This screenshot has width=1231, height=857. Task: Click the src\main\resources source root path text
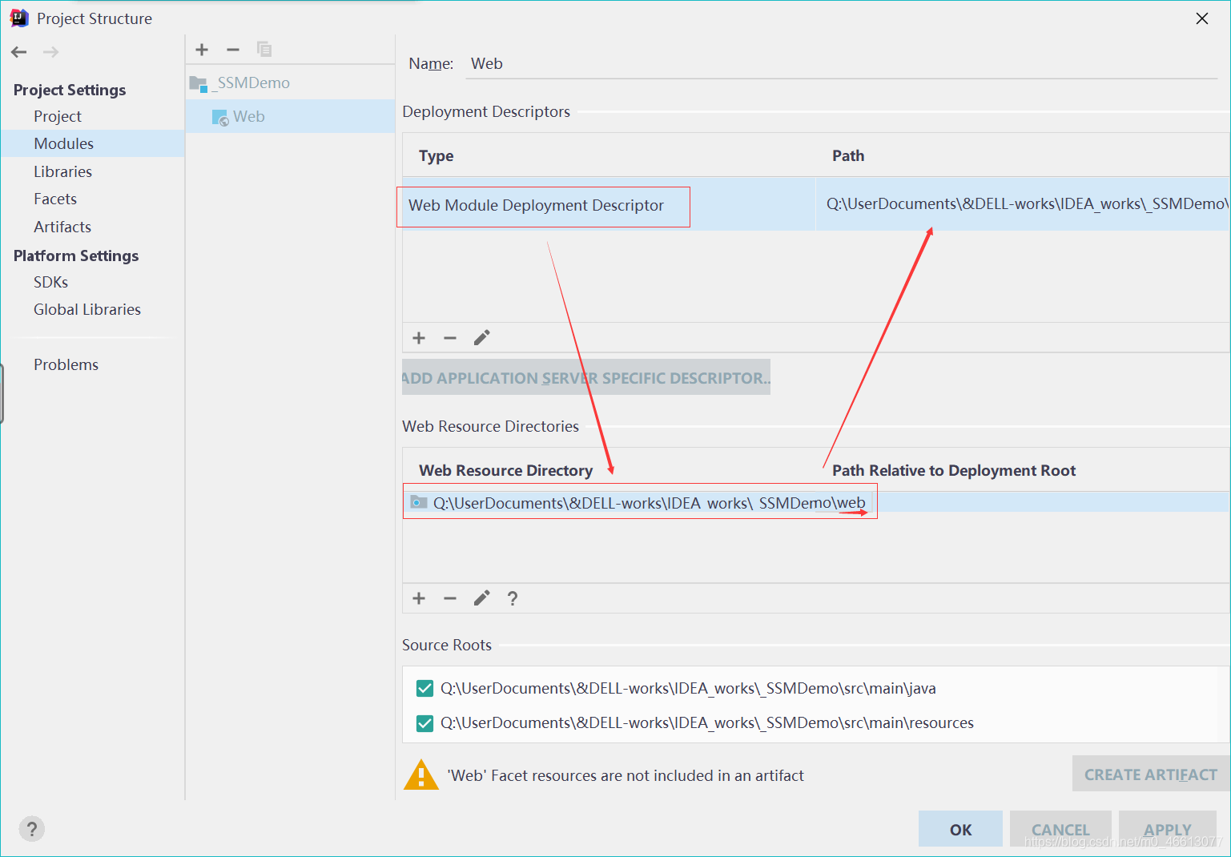click(707, 723)
